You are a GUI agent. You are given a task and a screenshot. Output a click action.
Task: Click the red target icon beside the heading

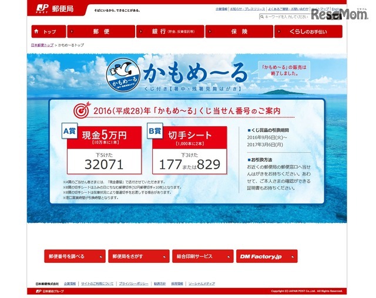coord(82,110)
